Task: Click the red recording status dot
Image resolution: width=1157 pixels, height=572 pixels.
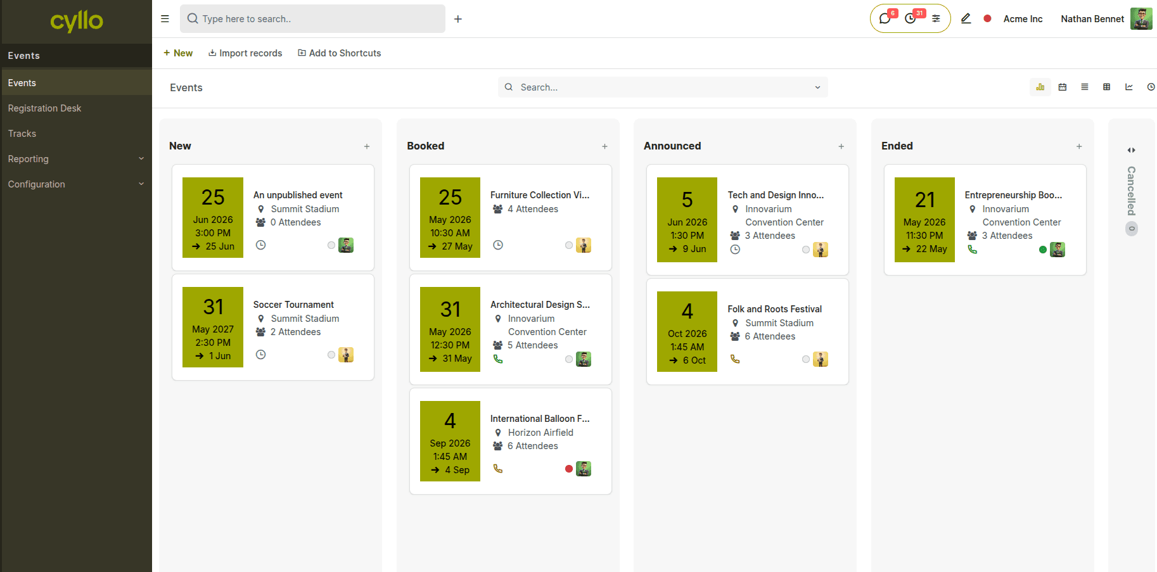Action: pyautogui.click(x=987, y=19)
